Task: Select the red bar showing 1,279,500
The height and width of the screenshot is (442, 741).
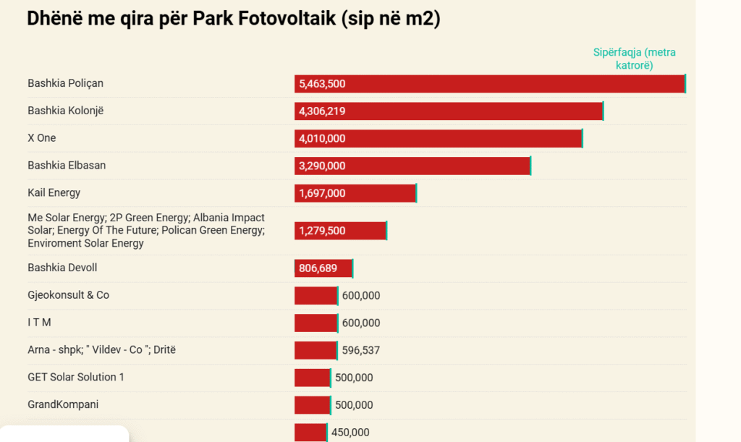Action: 341,231
